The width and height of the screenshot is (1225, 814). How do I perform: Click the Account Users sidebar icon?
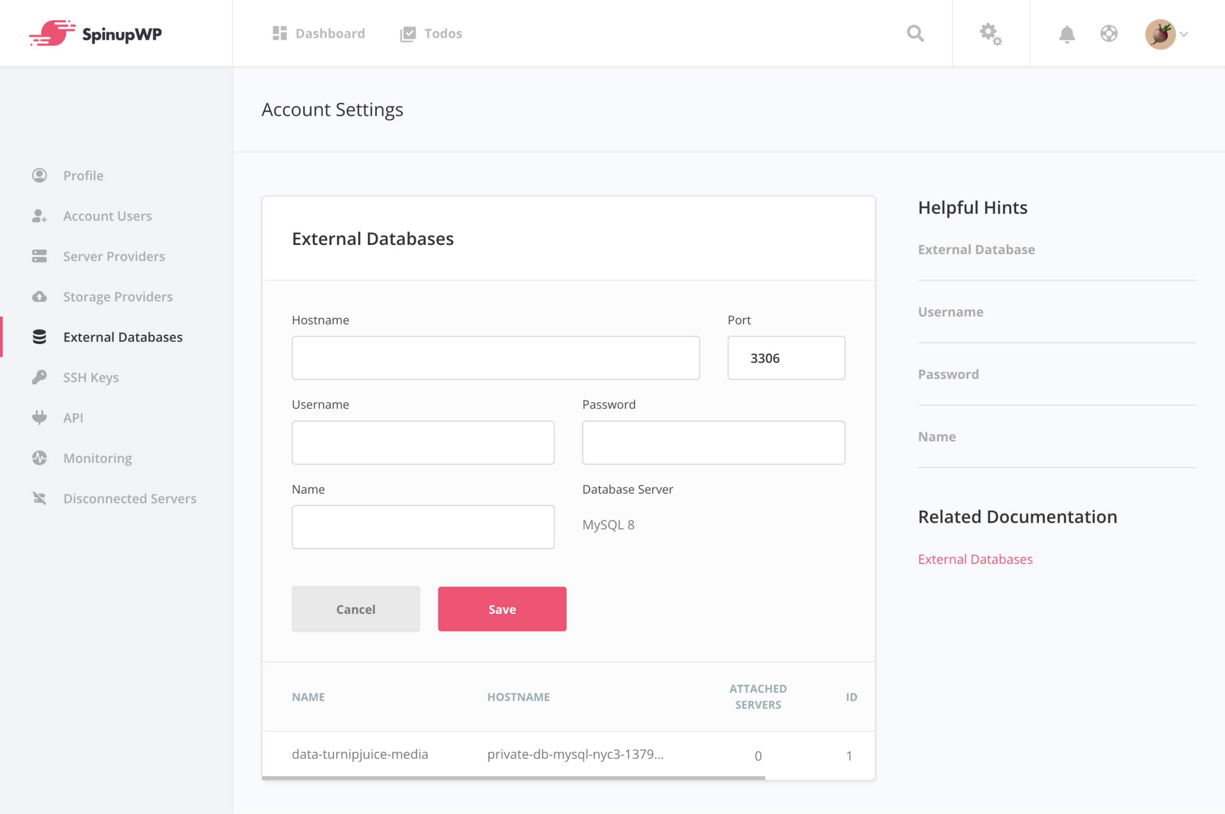point(39,215)
